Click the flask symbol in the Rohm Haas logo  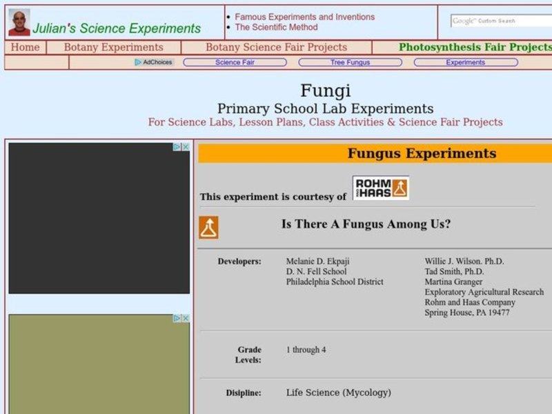pos(400,187)
